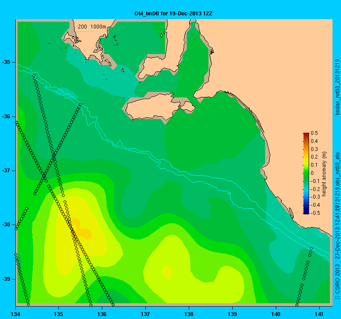Click the longitude axis label 135

(58, 314)
